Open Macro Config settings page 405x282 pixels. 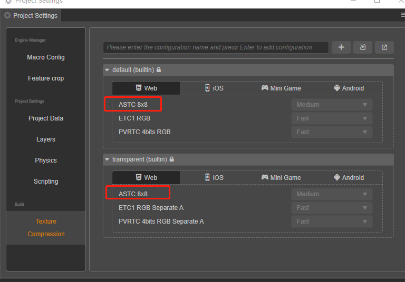pyautogui.click(x=46, y=57)
